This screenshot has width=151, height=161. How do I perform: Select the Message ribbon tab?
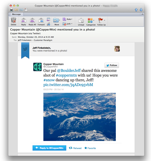pos(16,14)
